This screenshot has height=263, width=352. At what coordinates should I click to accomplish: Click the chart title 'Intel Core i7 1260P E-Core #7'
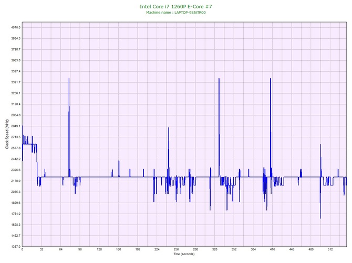(x=176, y=6)
